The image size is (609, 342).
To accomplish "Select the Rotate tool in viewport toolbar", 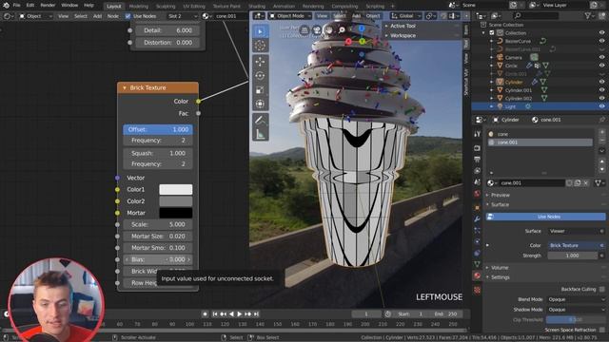I will 260,76.
